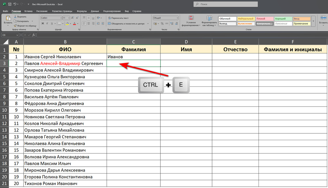Switch to the Формулы tab
328x188 pixels.
[82, 11]
